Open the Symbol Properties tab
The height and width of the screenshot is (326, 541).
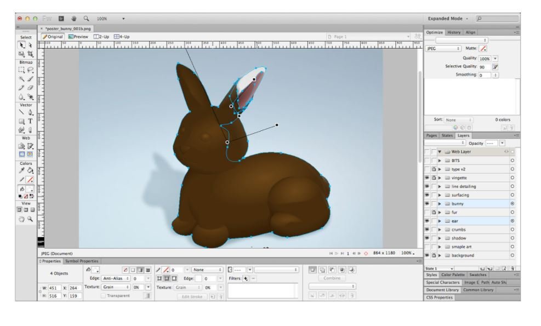point(82,261)
